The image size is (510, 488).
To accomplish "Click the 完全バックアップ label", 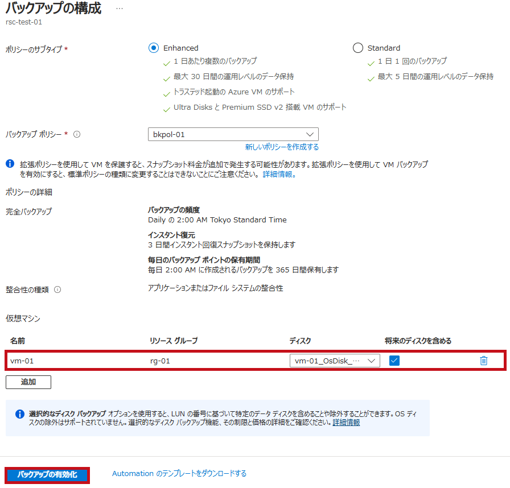I will [x=28, y=212].
